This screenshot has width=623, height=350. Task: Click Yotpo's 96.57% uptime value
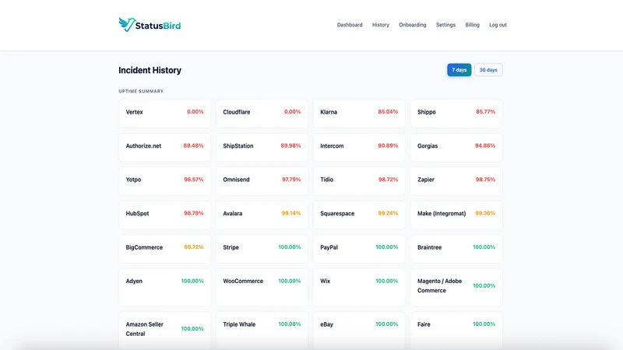pyautogui.click(x=194, y=180)
